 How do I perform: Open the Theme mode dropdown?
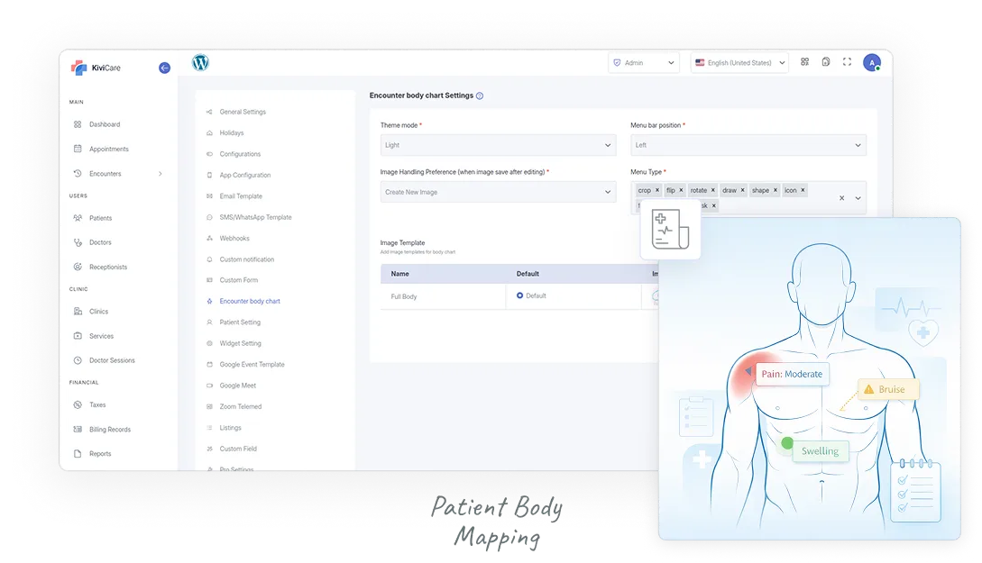498,145
